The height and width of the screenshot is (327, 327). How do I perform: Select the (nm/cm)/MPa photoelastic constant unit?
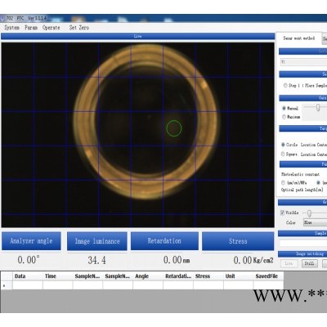point(283,182)
